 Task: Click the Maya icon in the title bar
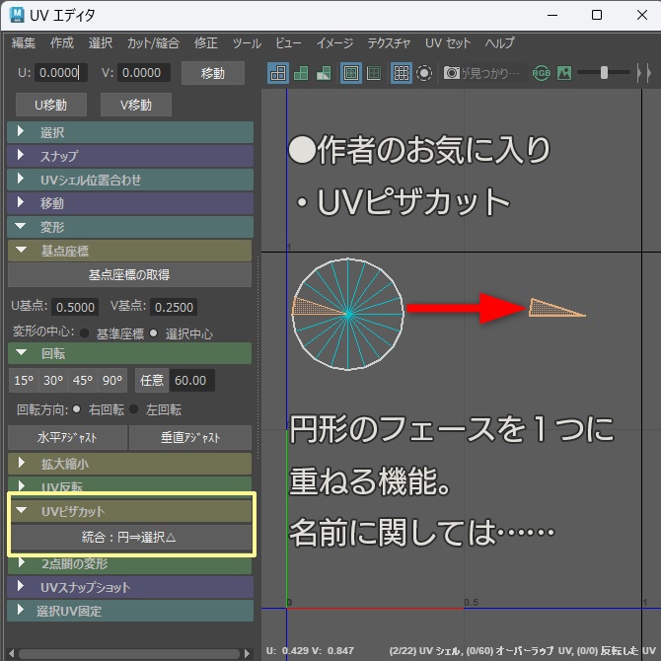click(17, 15)
